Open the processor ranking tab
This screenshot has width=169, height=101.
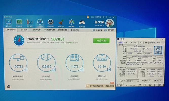62,30
